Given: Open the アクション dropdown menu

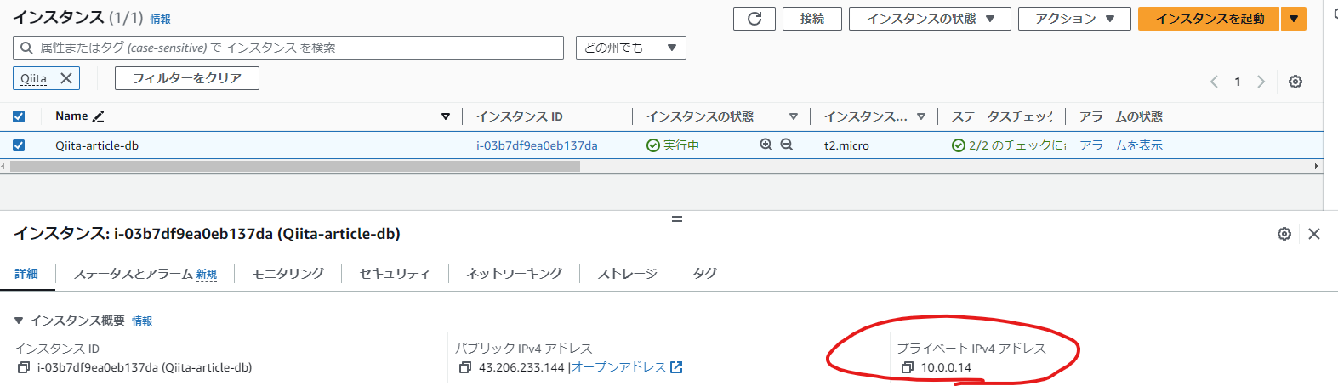Looking at the screenshot, I should [x=1074, y=19].
